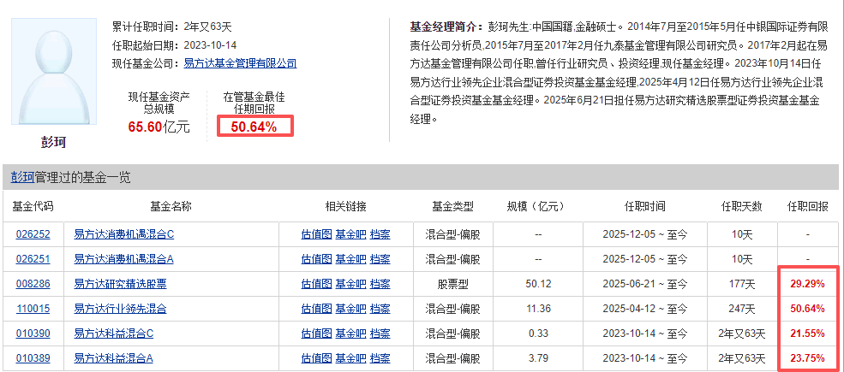Open 档案 for 易方达科益混合A
The width and height of the screenshot is (844, 372).
[380, 358]
